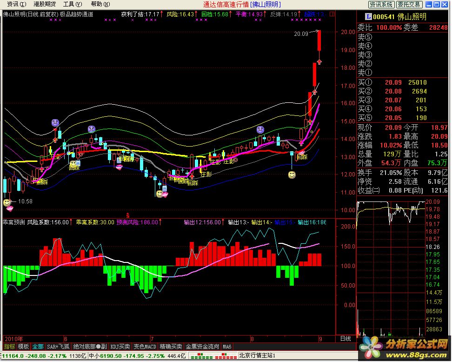Select the 精确买卖 indicator tab
The image size is (452, 362).
pyautogui.click(x=171, y=347)
